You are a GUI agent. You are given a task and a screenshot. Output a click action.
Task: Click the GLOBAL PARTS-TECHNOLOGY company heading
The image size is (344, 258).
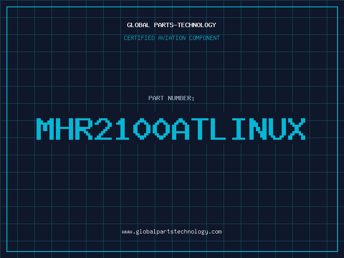point(172,25)
